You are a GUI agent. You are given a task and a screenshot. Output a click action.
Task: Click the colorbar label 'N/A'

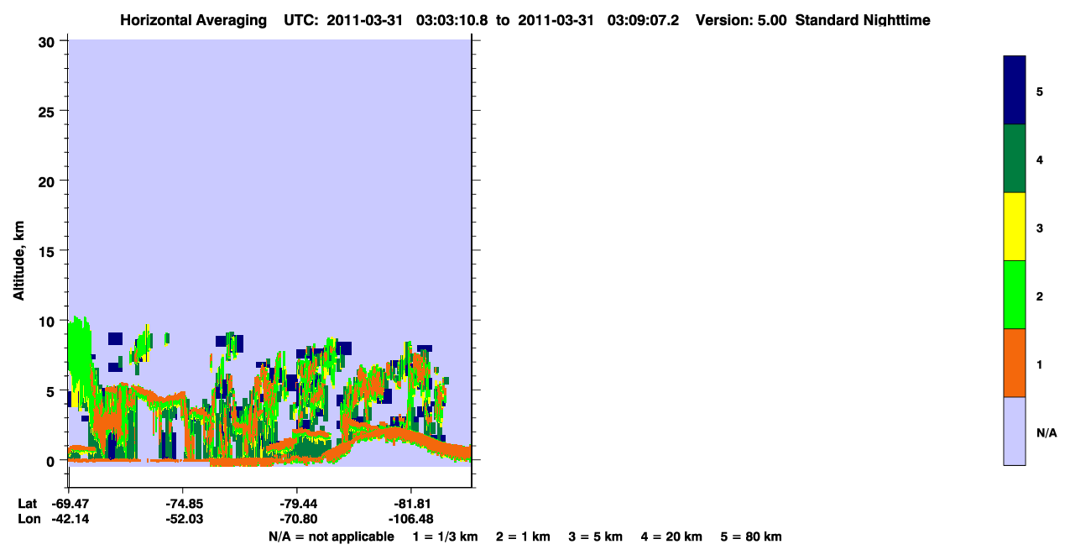(1047, 433)
